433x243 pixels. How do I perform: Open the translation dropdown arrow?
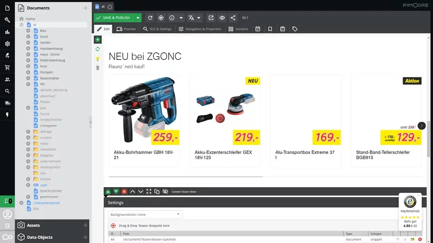click(x=198, y=18)
